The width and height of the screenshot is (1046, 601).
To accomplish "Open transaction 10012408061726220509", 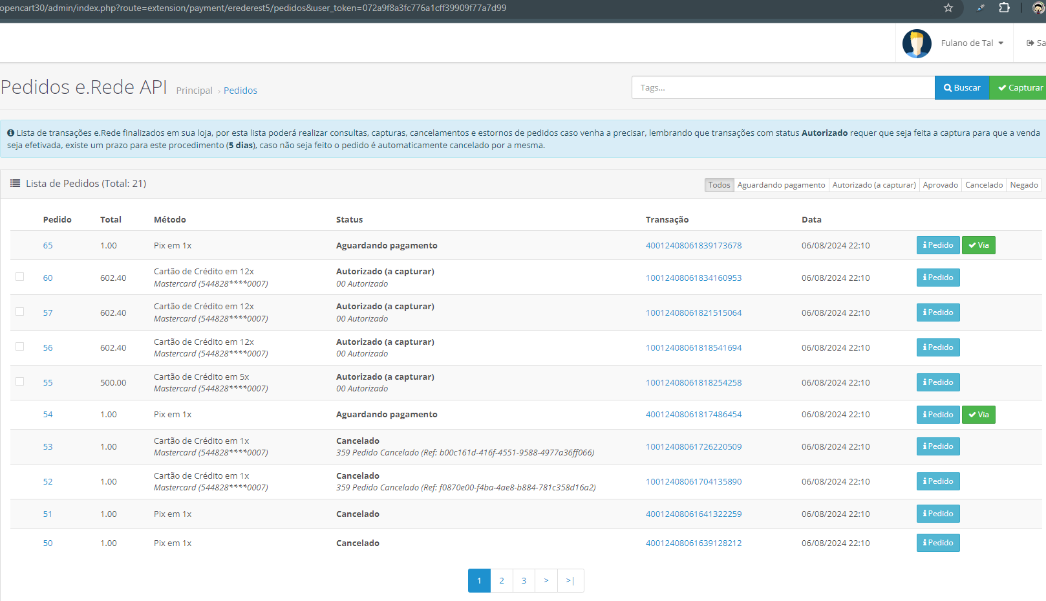I will tap(694, 447).
